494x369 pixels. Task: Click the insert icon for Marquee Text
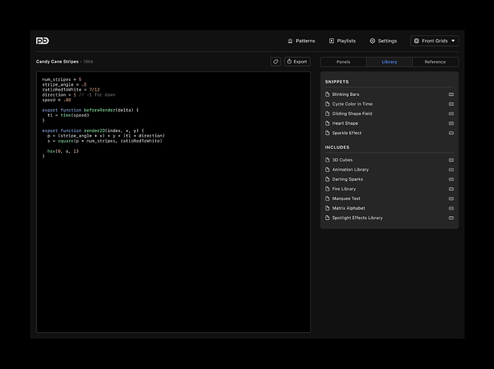451,199
